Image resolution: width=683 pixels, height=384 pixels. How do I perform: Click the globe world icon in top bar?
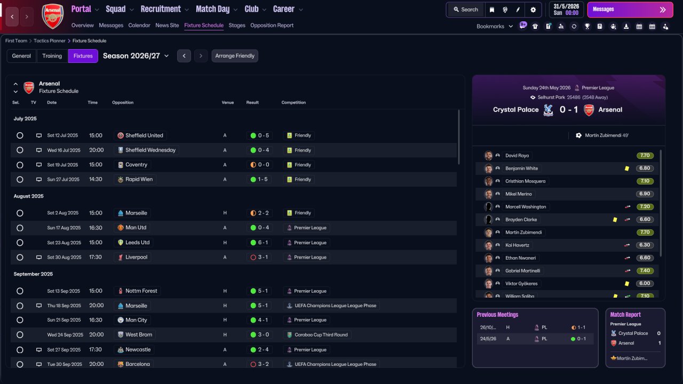coord(505,10)
